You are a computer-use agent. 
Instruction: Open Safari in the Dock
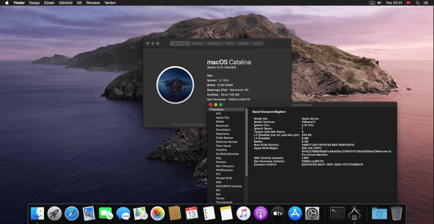[72, 213]
